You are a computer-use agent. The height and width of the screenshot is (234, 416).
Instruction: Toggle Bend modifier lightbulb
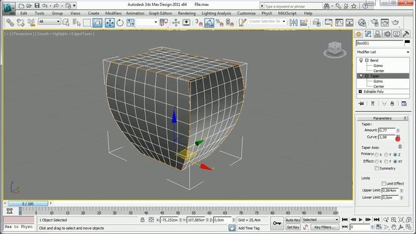click(361, 60)
